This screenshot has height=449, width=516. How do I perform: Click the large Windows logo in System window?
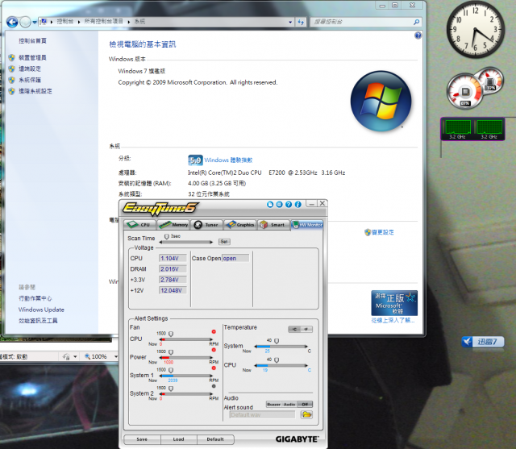(381, 102)
